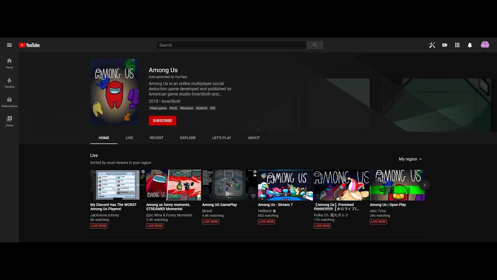Open the YouTube apps grid
Image resolution: width=497 pixels, height=280 pixels.
tap(457, 45)
